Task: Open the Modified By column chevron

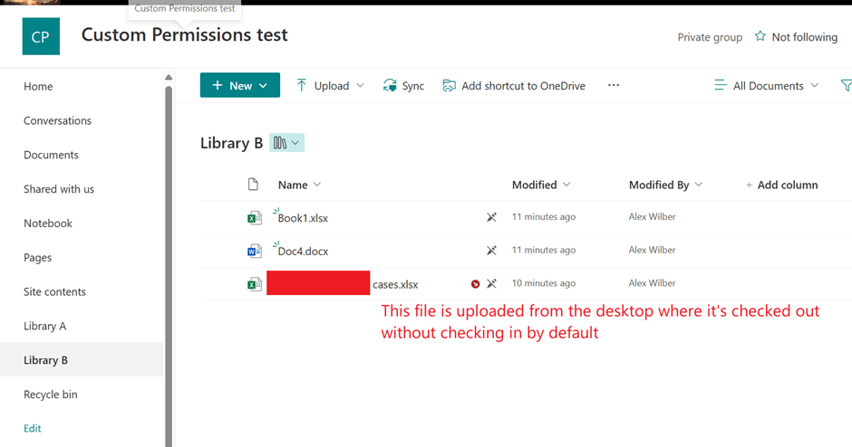Action: pos(699,185)
